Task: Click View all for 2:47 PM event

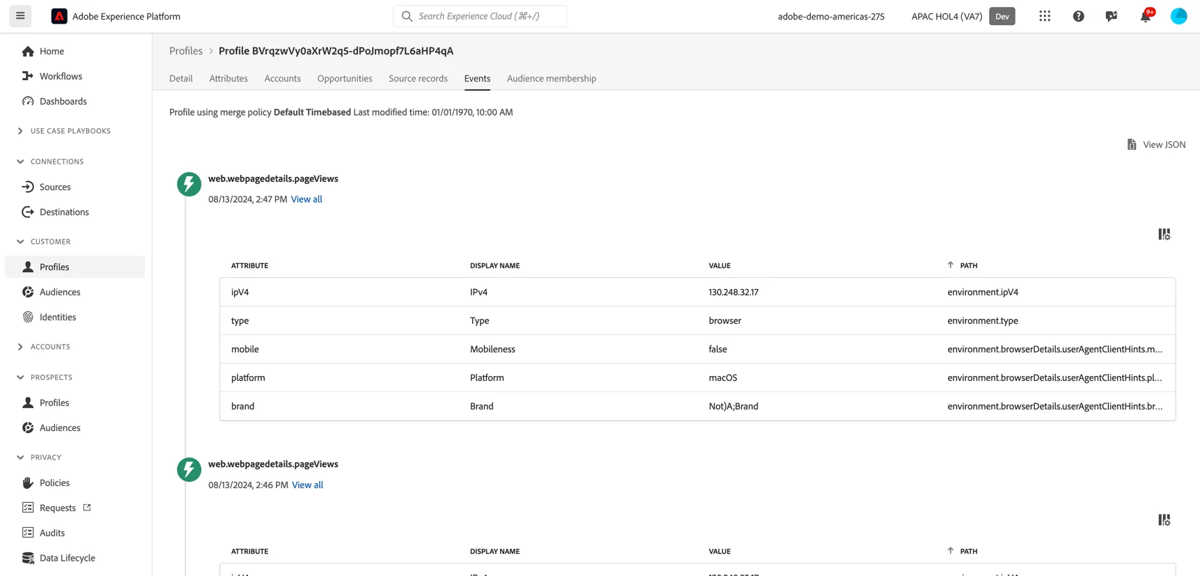Action: point(306,199)
